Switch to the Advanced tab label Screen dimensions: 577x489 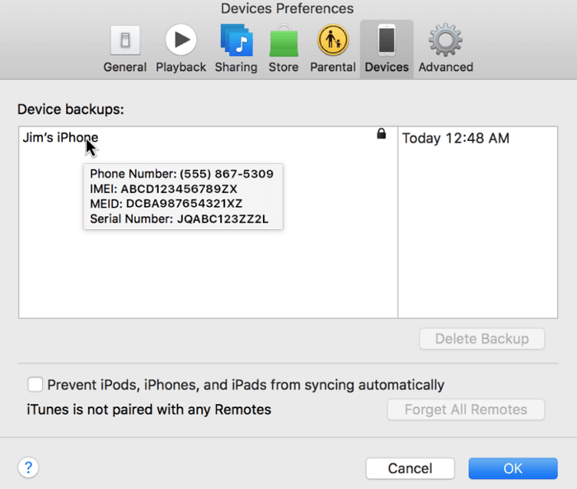pos(445,68)
